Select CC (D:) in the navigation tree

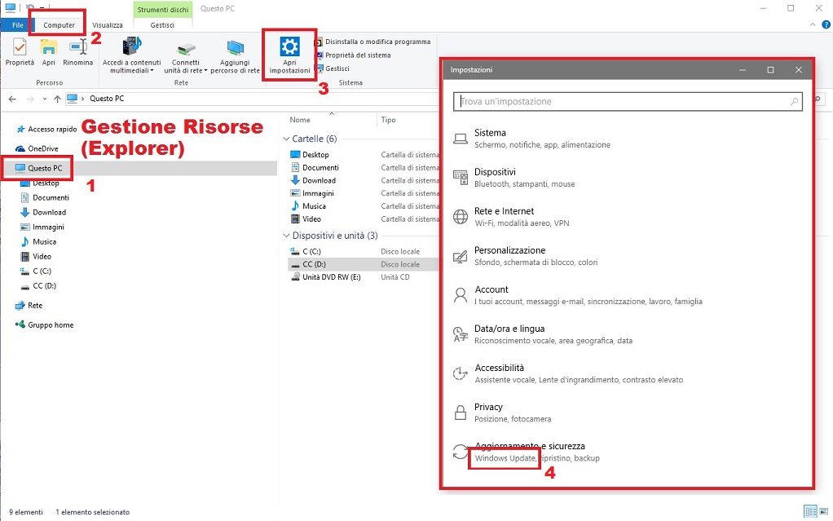click(38, 286)
